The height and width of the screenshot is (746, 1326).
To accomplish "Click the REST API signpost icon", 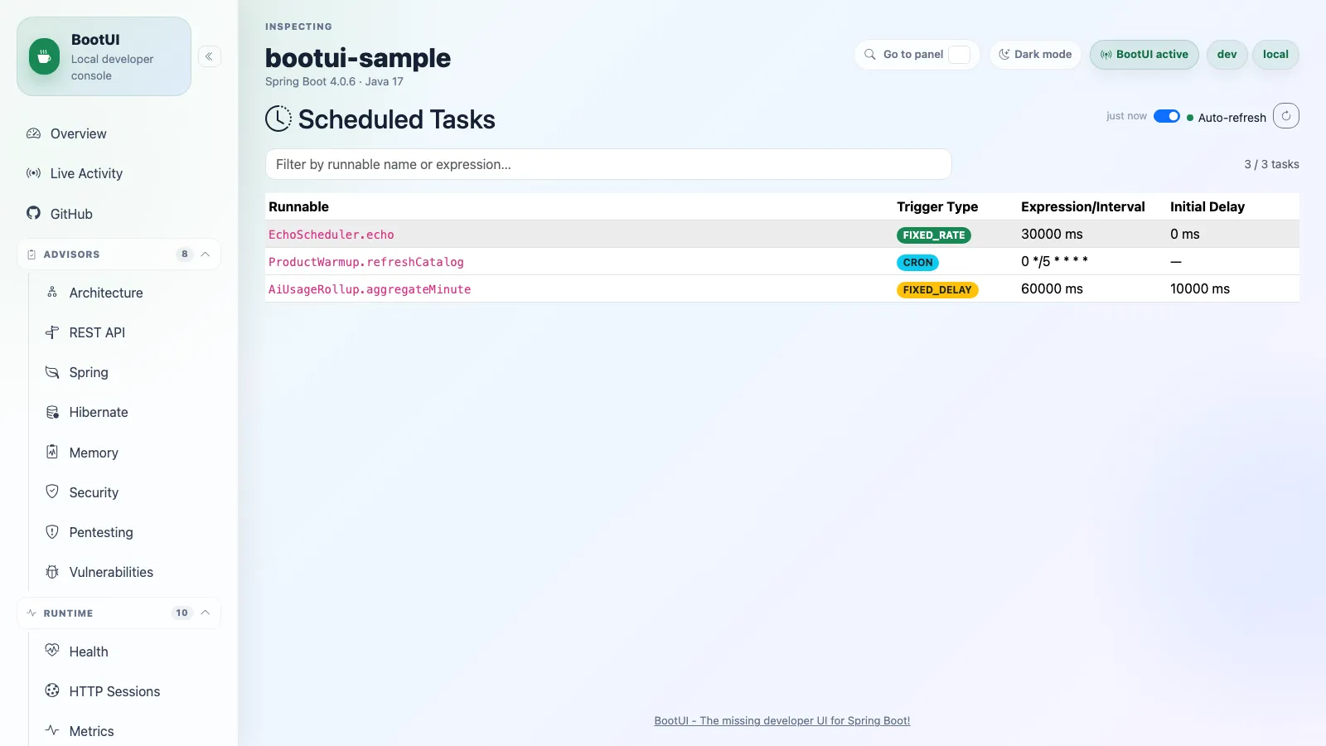I will point(52,332).
